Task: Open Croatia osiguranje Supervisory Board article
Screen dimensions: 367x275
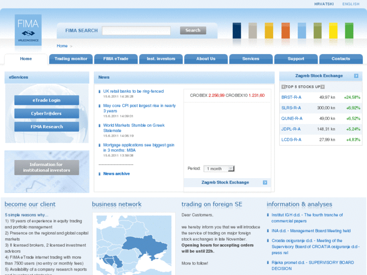Action: pos(316,247)
